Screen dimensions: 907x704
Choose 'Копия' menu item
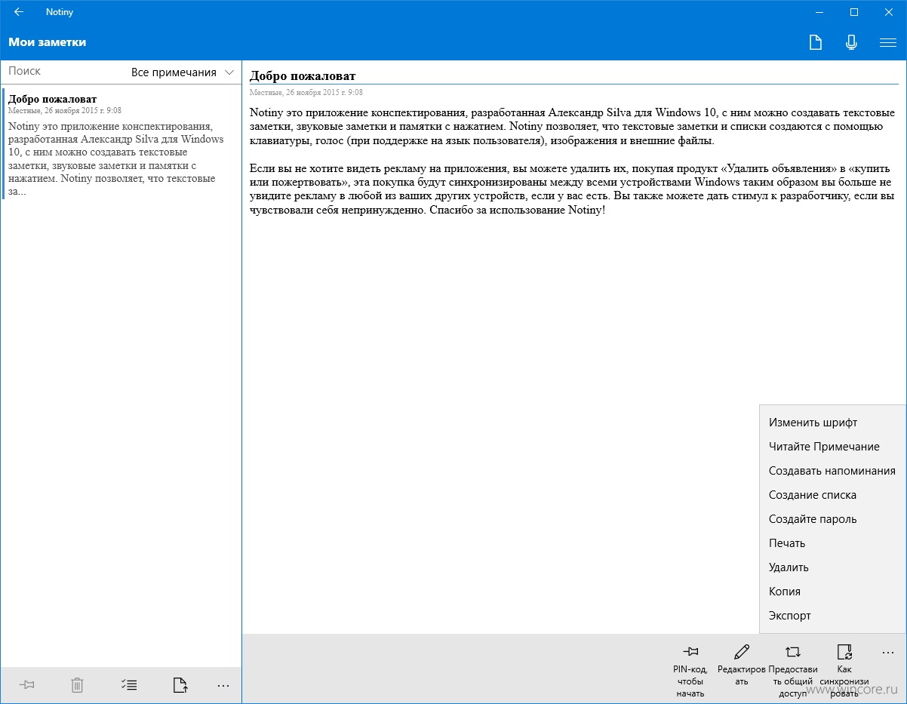pos(832,592)
